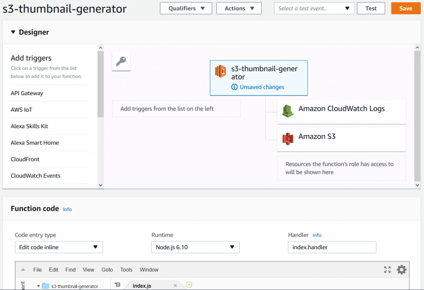Screen dimensions: 424x290
Task: Click the Amazon S3 bucket icon
Action: [x=288, y=139]
